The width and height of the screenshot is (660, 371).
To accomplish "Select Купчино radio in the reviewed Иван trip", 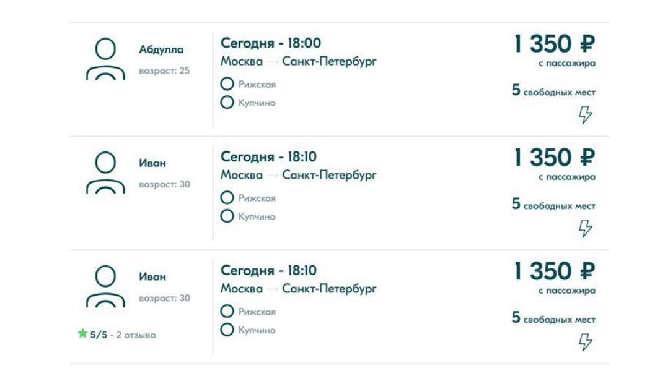I will 227,330.
